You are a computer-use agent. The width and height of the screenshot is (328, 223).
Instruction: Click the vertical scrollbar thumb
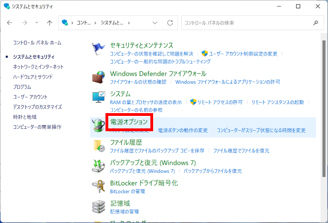tap(324, 109)
